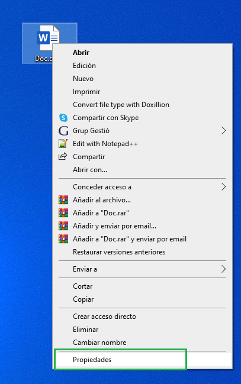The height and width of the screenshot is (384, 241).
Task: Click WinRAR icon beside Añadir y enviar por email
Action: 63,226
